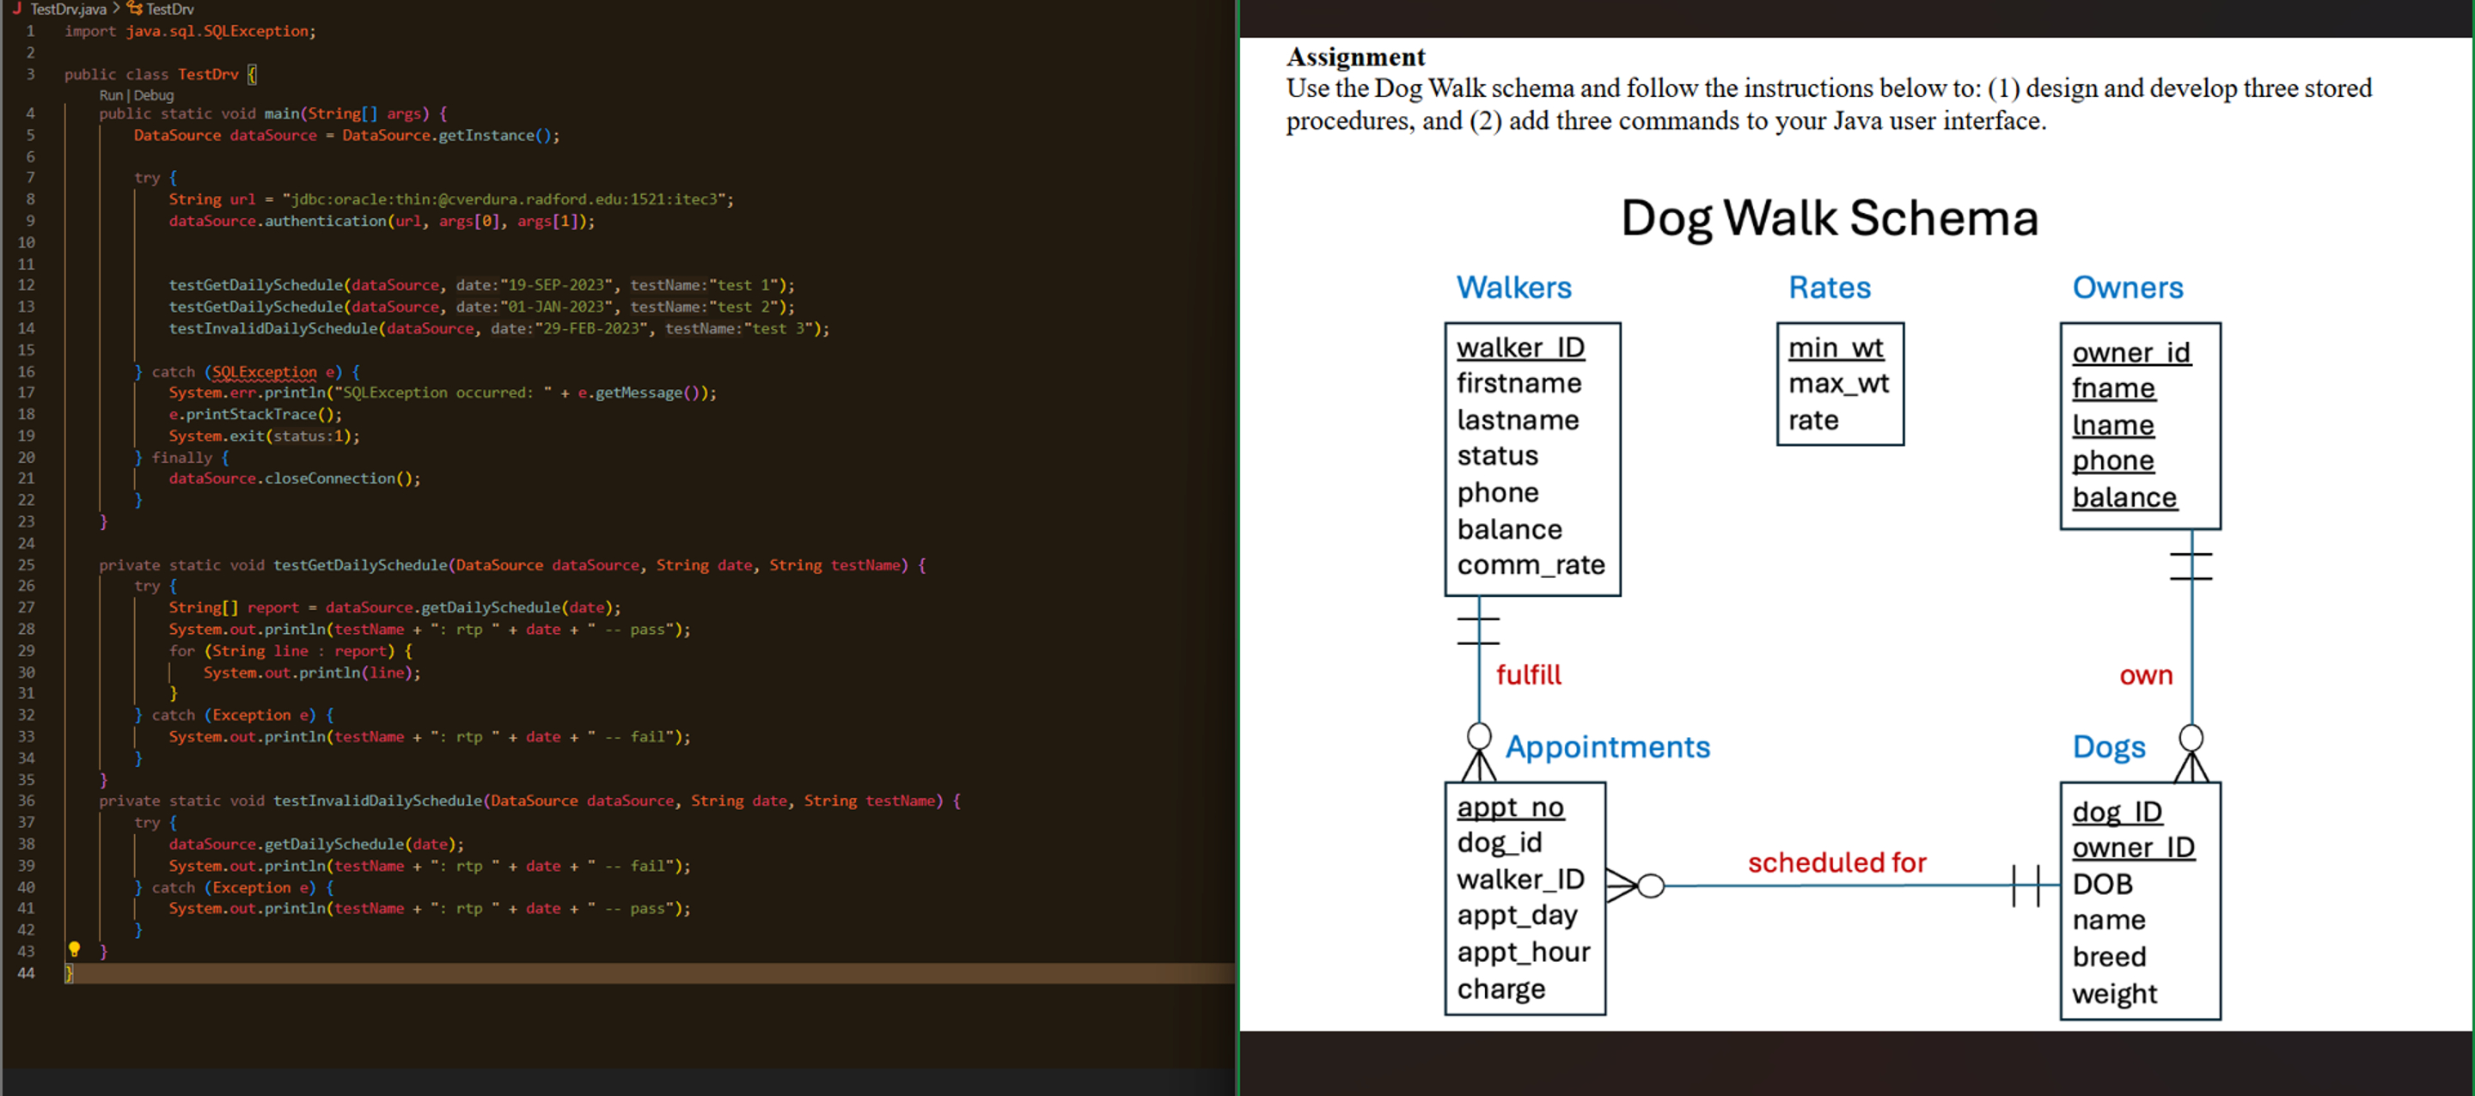Click the JDBC url string literal
Viewport: 2475px width, 1096px height.
click(x=507, y=200)
